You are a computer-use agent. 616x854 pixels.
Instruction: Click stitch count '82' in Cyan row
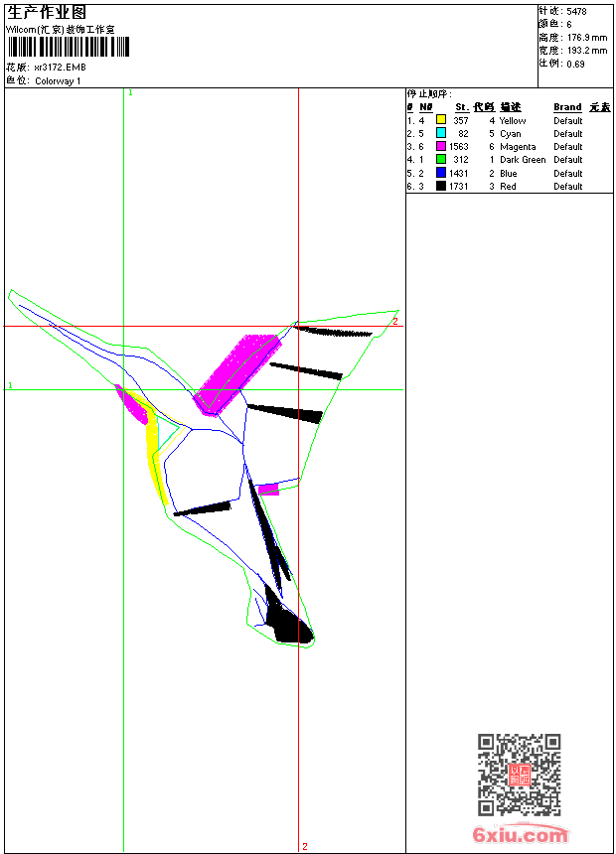(463, 134)
